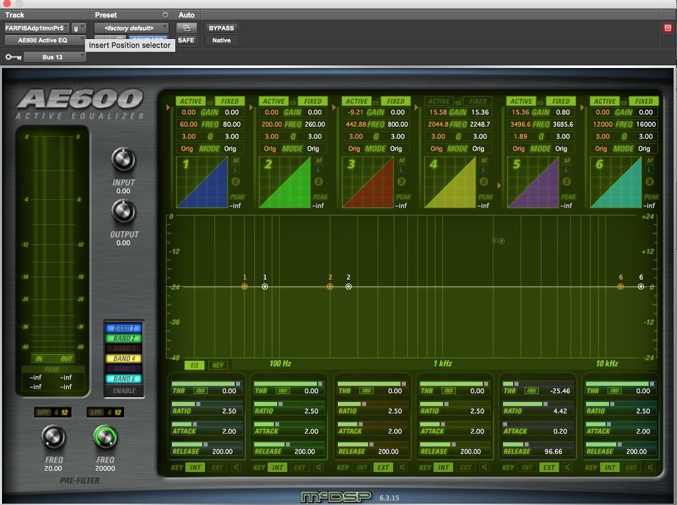
Task: Toggle BAND 3 enable in the band list
Action: pos(124,348)
